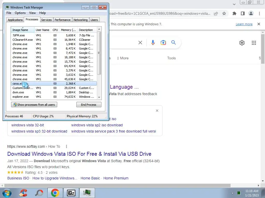265x198 pixels.
Task: Click the page horizontal scrollbar
Action: 117,185
